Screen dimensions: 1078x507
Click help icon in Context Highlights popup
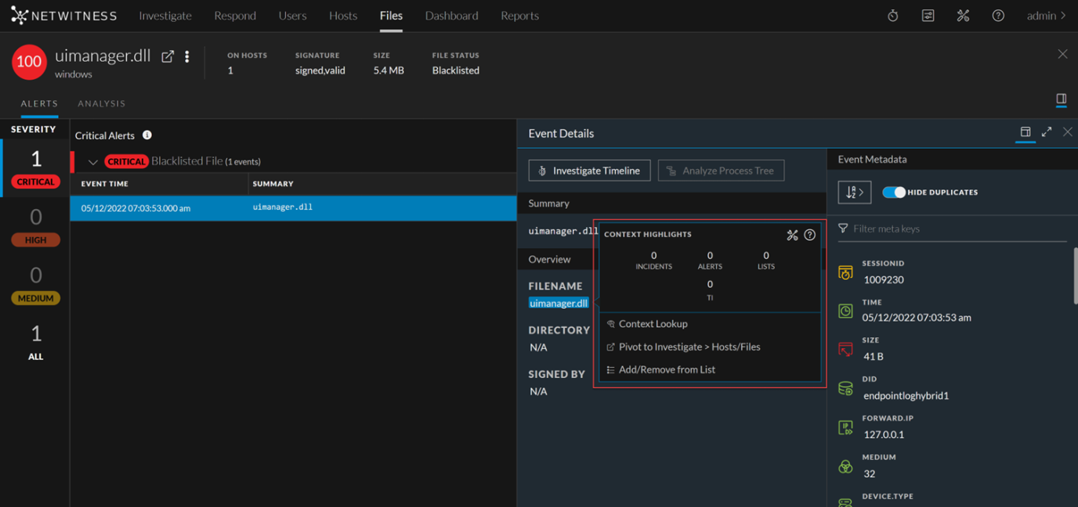coord(810,235)
